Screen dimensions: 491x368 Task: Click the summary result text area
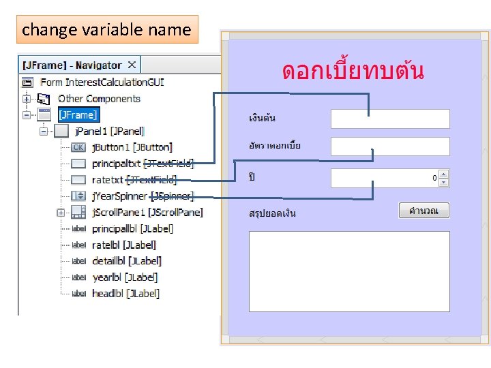click(x=349, y=272)
